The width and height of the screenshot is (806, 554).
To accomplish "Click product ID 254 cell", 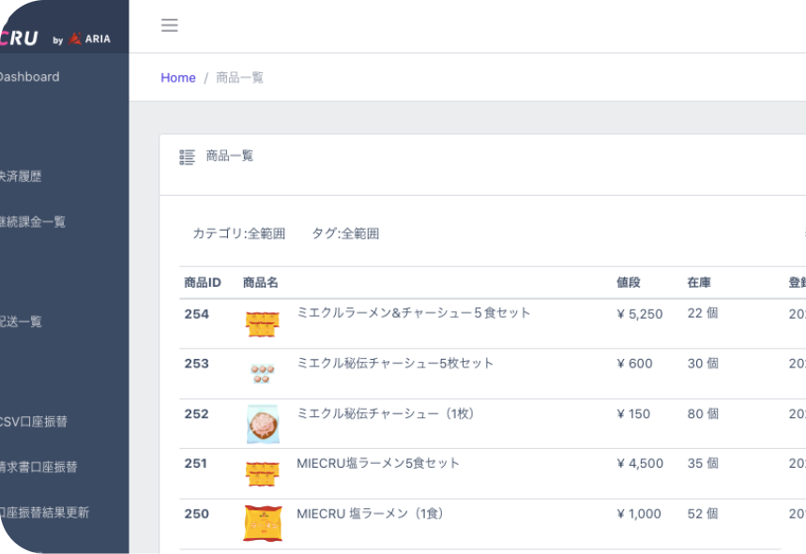I will pos(197,314).
